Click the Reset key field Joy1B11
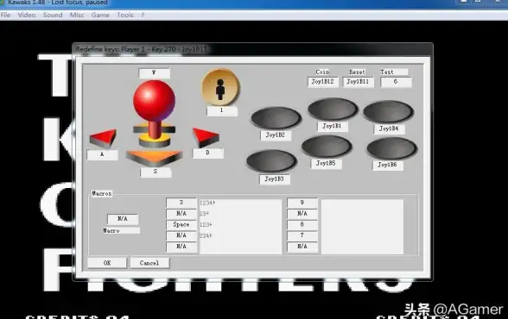Image resolution: width=508 pixels, height=319 pixels. coord(358,82)
